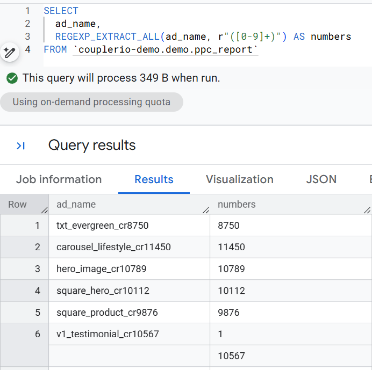Select cell v1_testimonial_cr10567

[130, 334]
